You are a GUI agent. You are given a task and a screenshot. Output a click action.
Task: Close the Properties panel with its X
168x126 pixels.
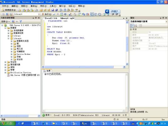[166, 18]
